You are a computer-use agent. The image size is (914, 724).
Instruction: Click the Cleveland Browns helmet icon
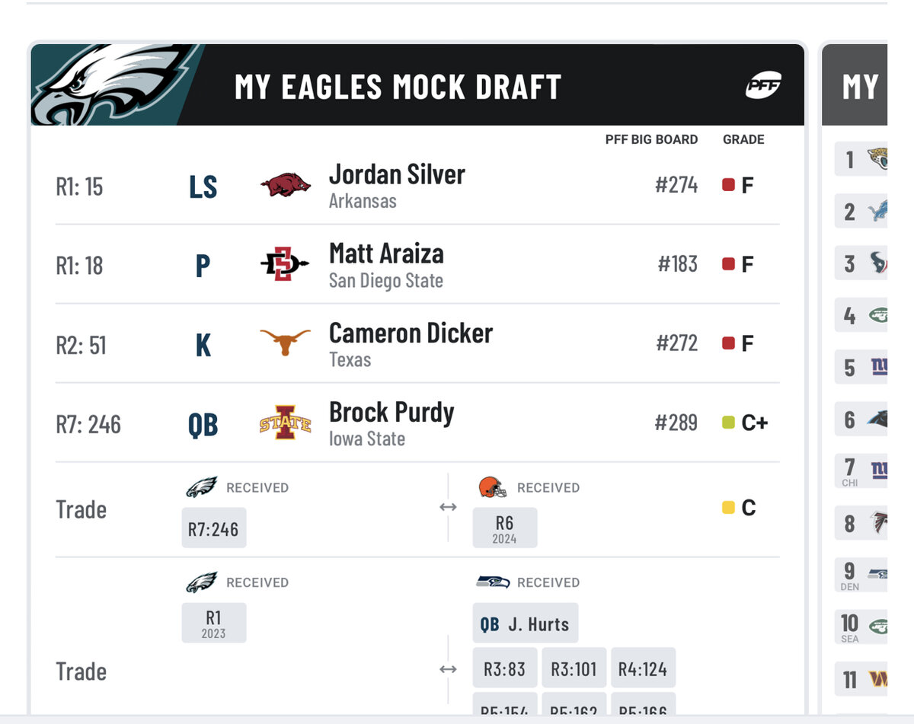[493, 487]
